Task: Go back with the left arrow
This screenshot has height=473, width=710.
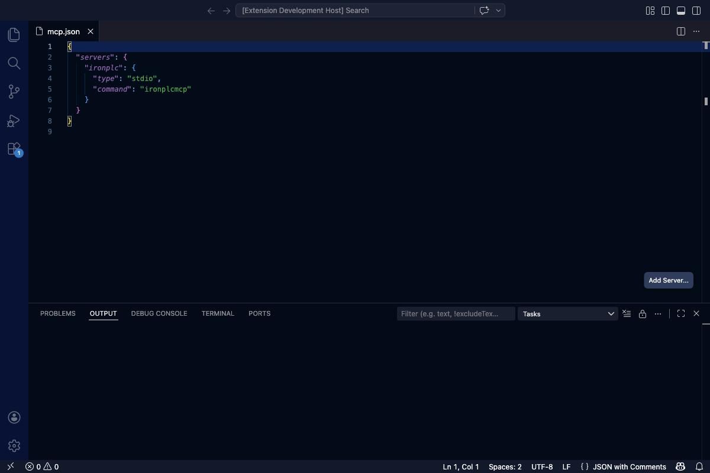Action: (211, 11)
